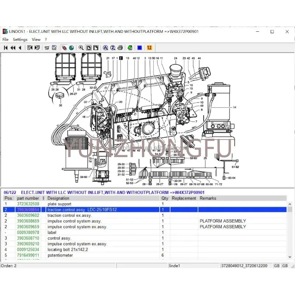This screenshot has height=295, width=295.
Task: Click the Qty column header
Action: pyautogui.click(x=165, y=198)
